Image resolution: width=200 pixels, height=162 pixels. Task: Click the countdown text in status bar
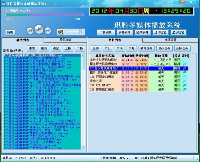click(x=138, y=158)
